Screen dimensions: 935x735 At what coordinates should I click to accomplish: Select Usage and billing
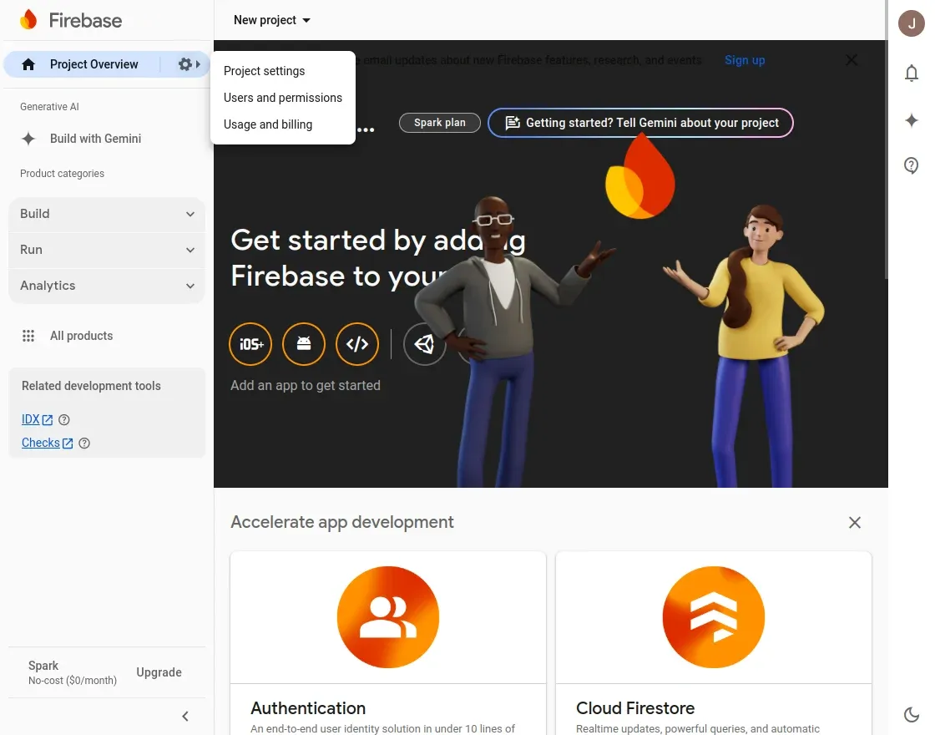pyautogui.click(x=283, y=124)
